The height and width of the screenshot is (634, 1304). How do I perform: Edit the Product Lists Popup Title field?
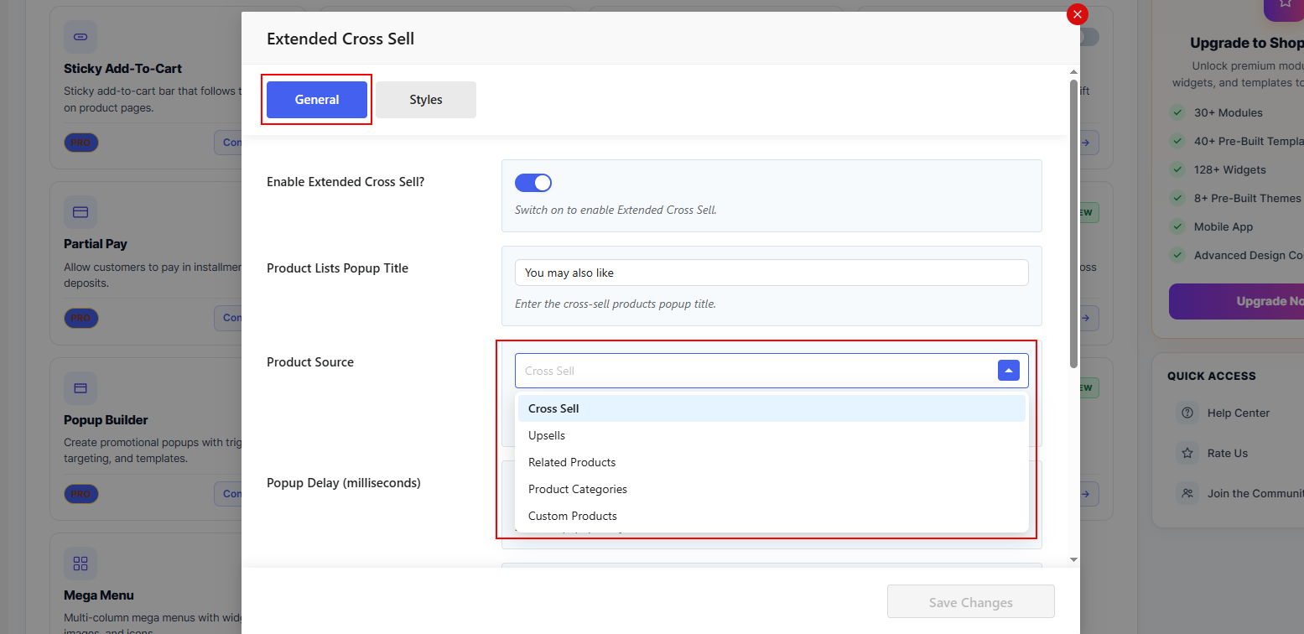pos(771,273)
